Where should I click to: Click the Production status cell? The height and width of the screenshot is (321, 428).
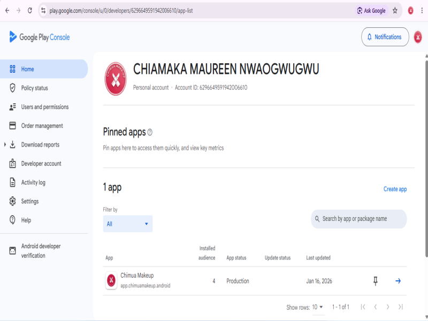pos(238,281)
